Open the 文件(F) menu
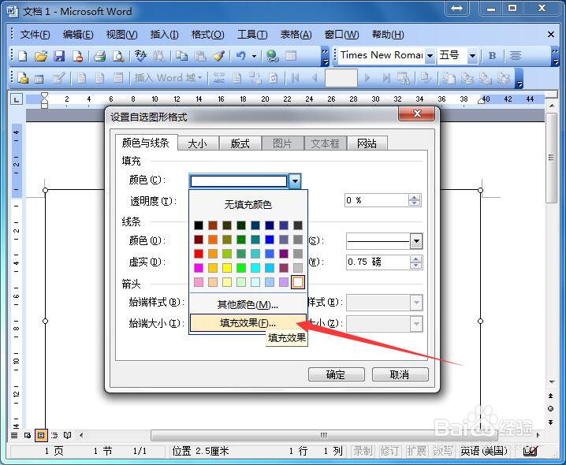 (x=35, y=35)
